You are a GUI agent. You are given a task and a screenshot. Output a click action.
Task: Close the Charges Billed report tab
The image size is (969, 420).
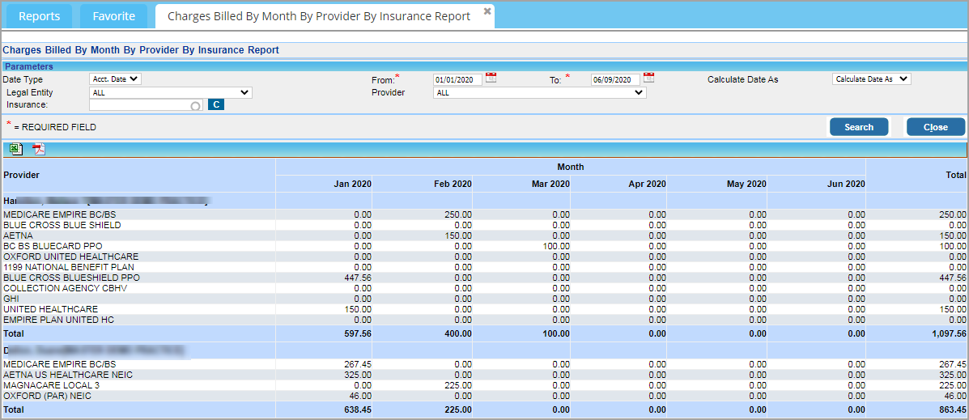point(487,11)
